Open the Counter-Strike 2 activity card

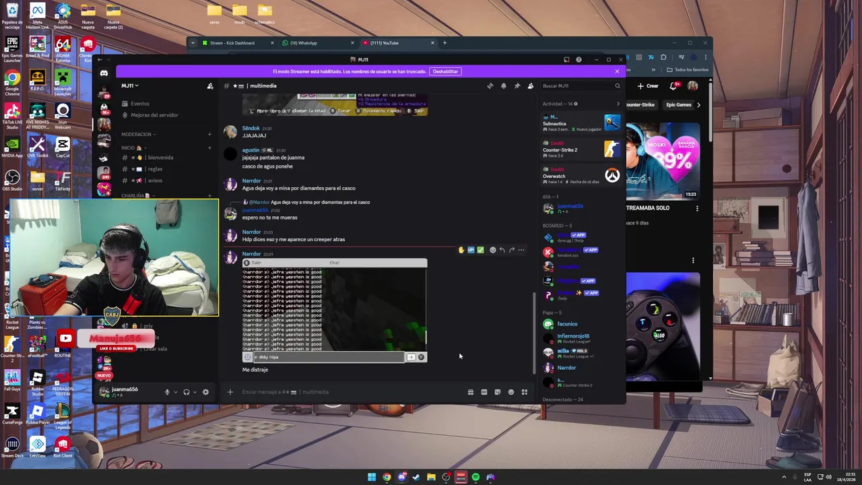[581, 150]
